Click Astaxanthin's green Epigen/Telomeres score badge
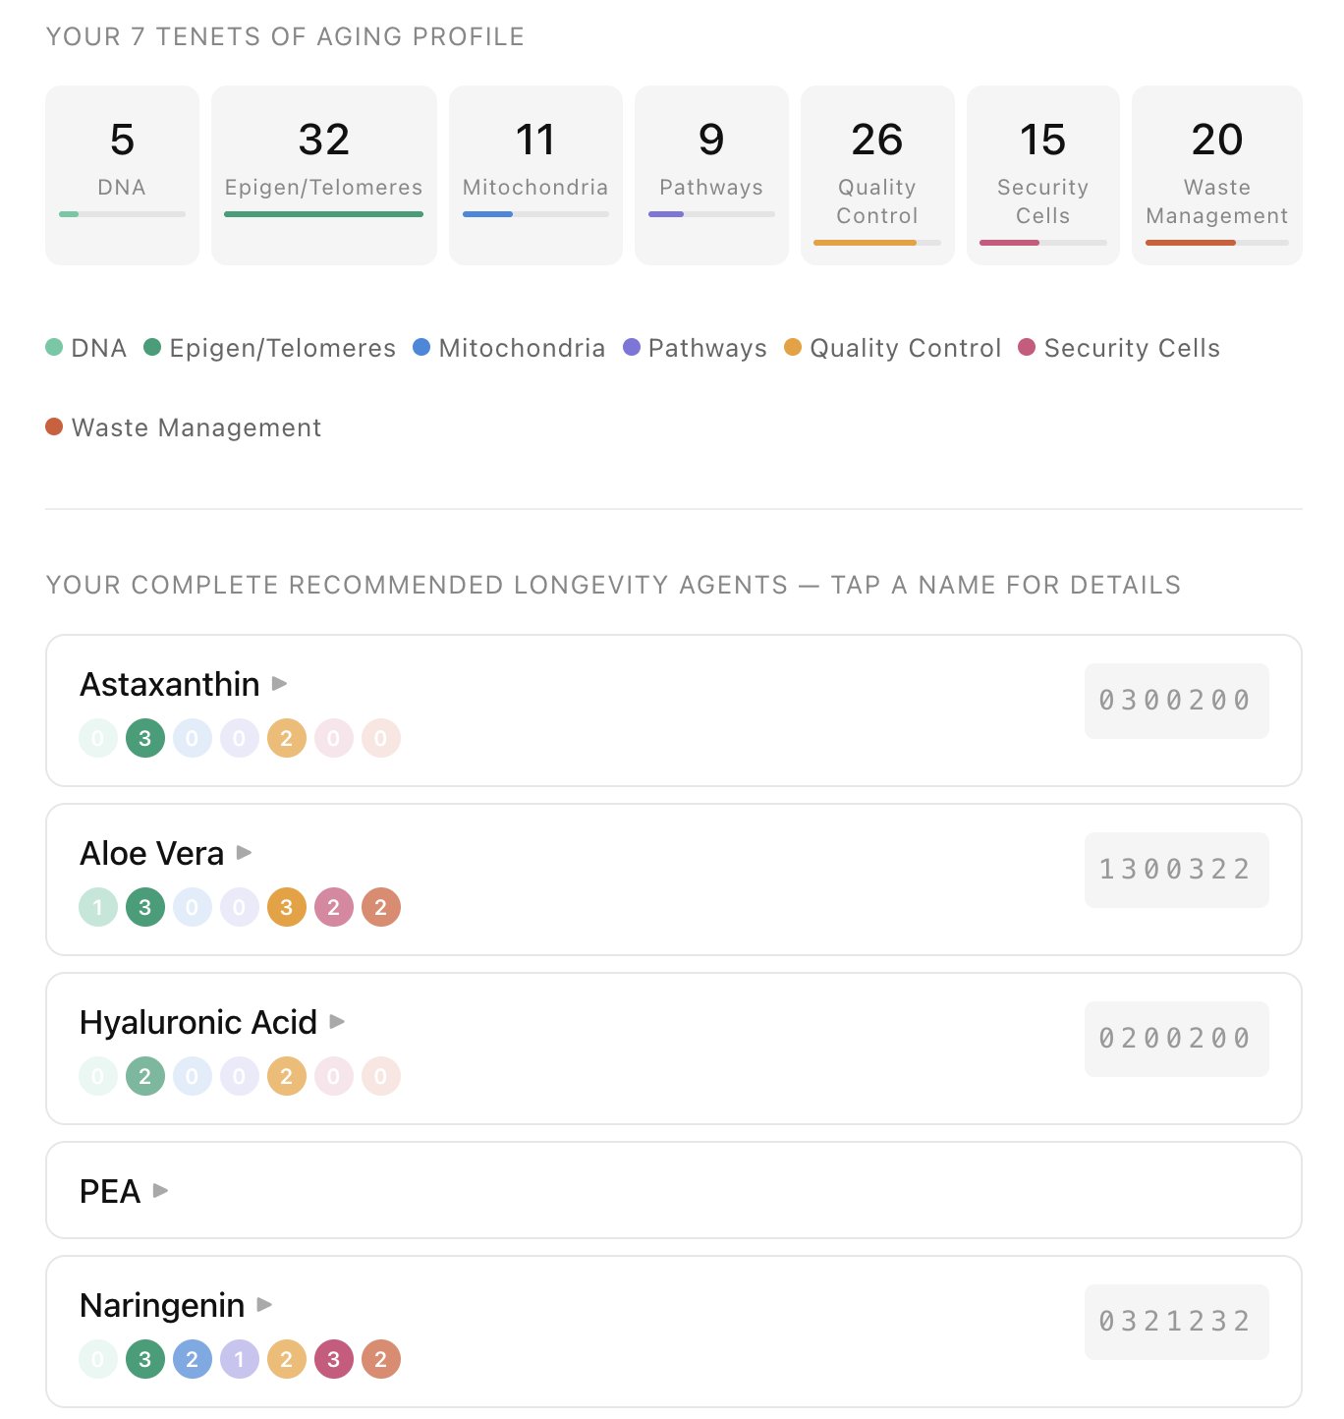The width and height of the screenshot is (1344, 1419). (145, 738)
